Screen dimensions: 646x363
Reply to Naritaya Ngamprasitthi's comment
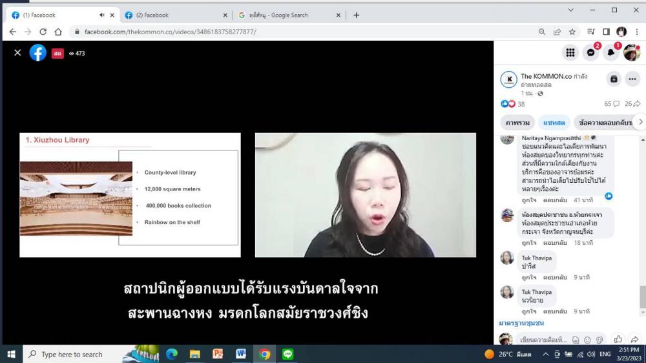click(555, 200)
